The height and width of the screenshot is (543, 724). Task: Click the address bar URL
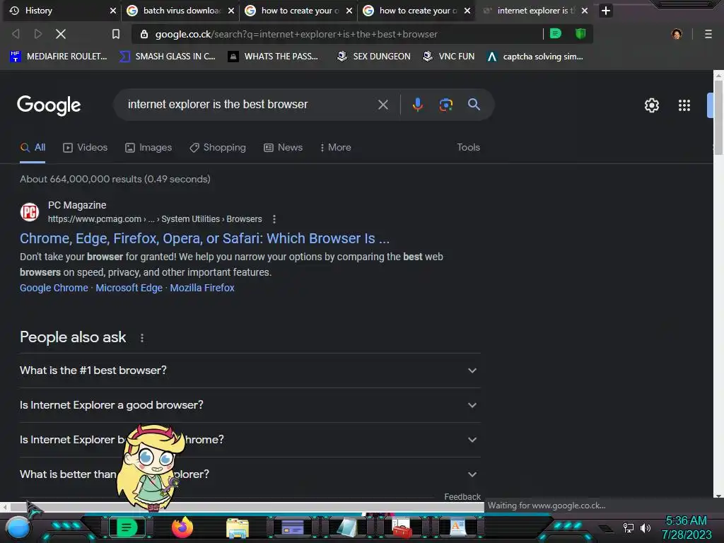[296, 34]
